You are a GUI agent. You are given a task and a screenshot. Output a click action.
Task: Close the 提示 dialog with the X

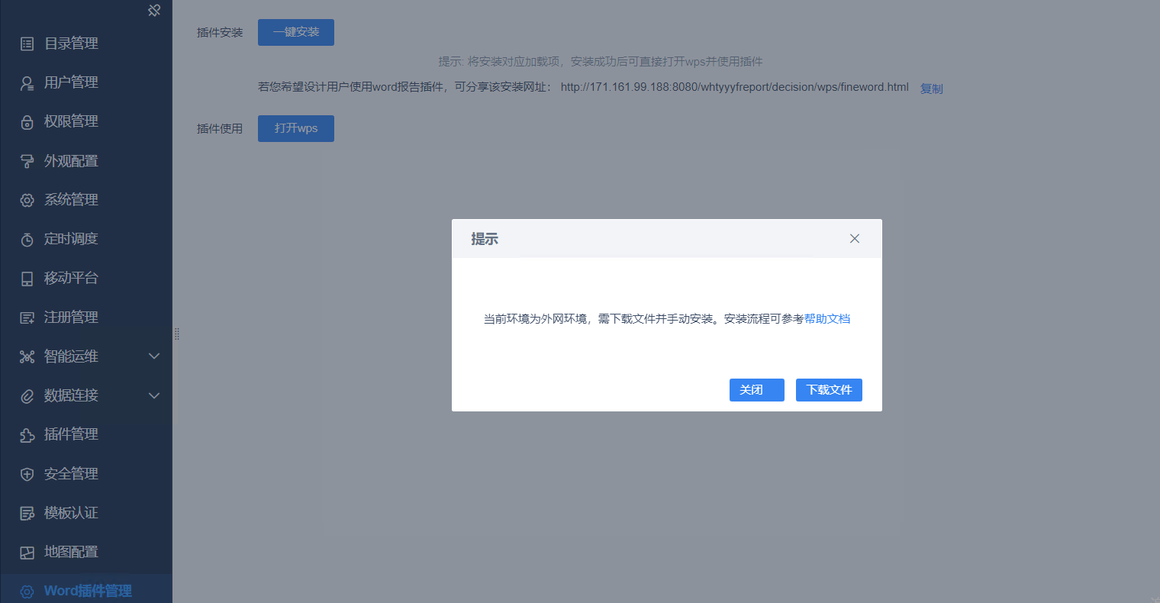coord(855,239)
